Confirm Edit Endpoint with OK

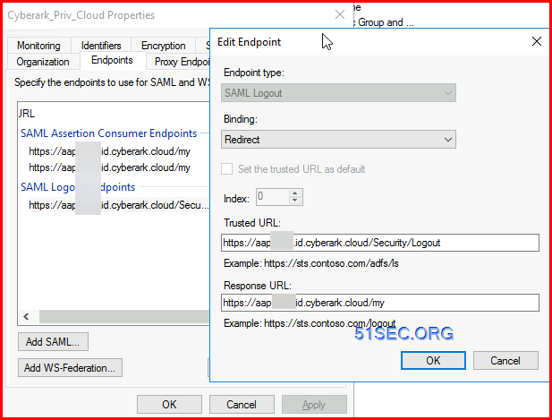(433, 361)
